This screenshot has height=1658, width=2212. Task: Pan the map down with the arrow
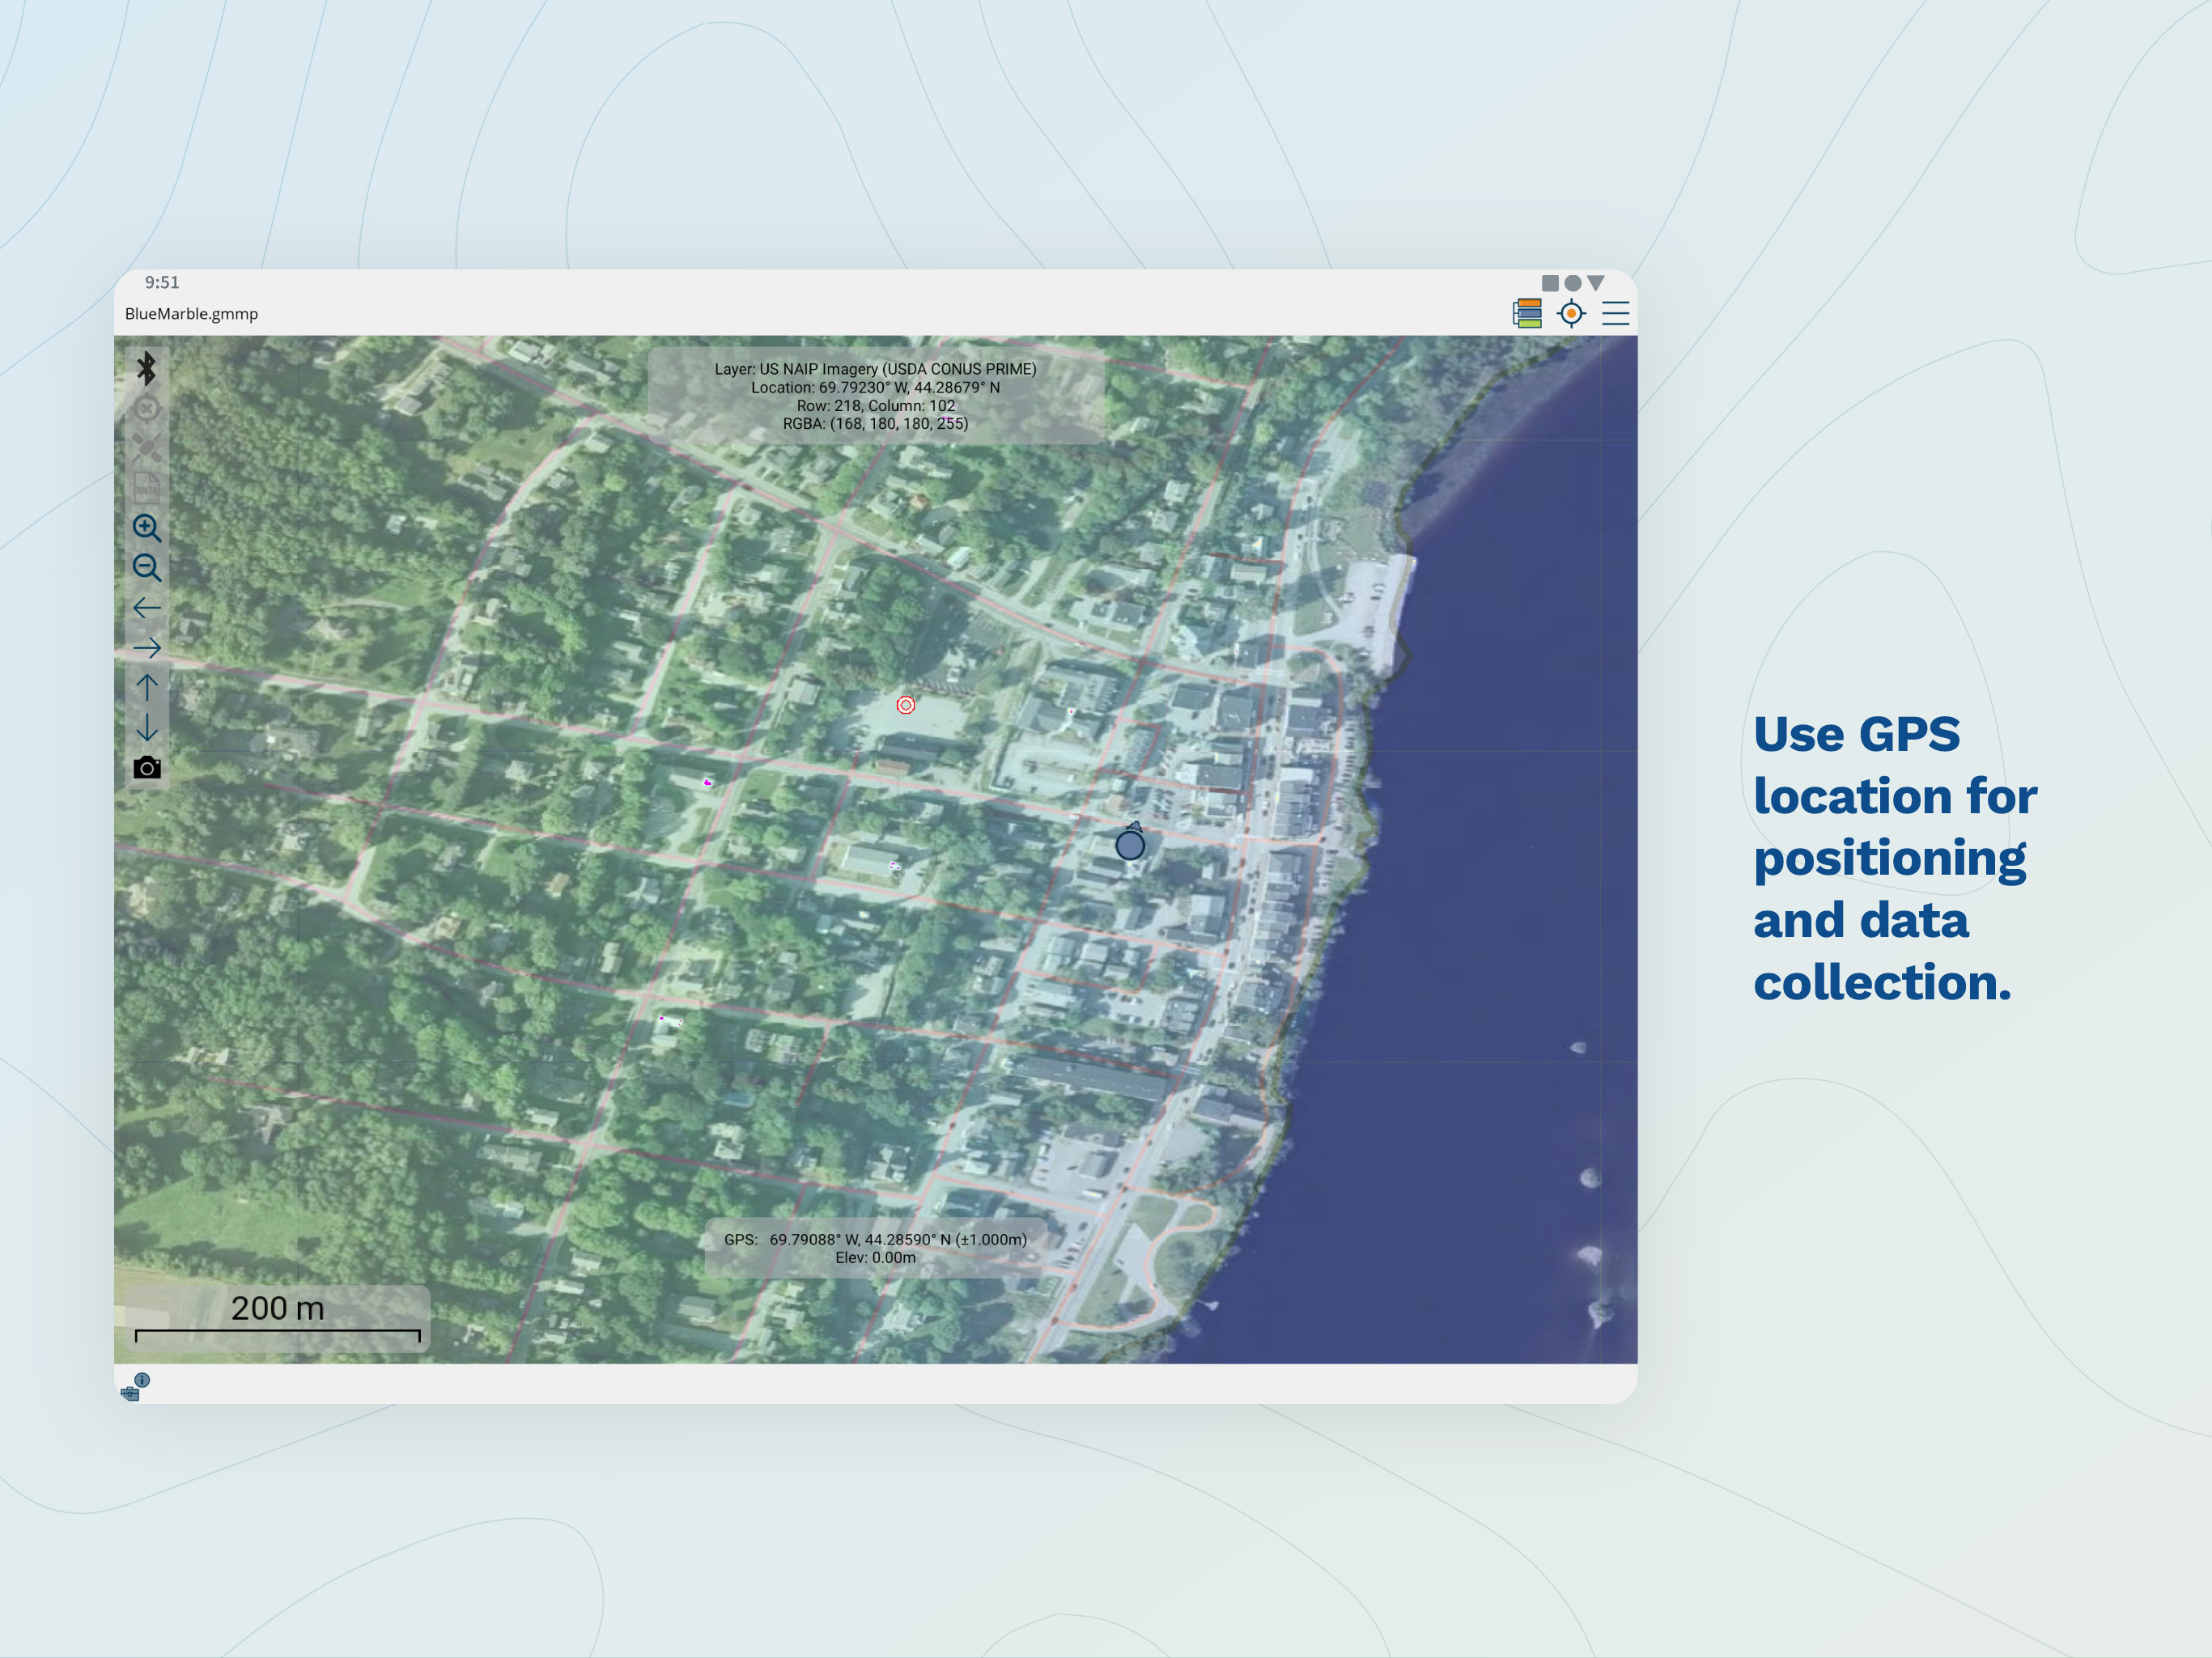(147, 727)
